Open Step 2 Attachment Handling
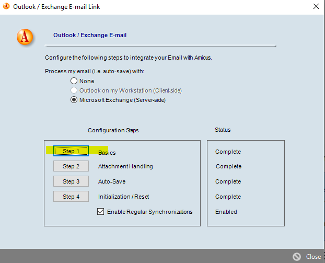The image size is (325, 263). pos(71,166)
